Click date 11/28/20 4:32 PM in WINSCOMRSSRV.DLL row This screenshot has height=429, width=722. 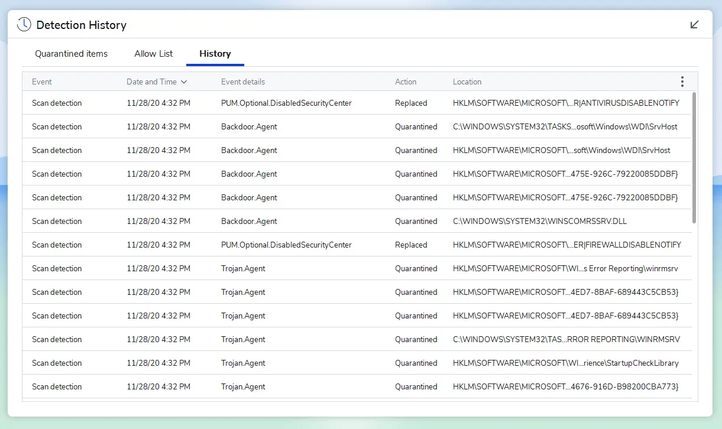[158, 221]
